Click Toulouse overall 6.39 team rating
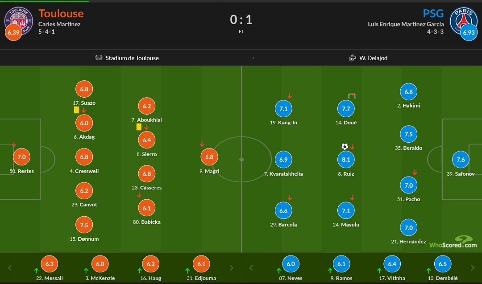The width and height of the screenshot is (482, 284). pos(13,32)
